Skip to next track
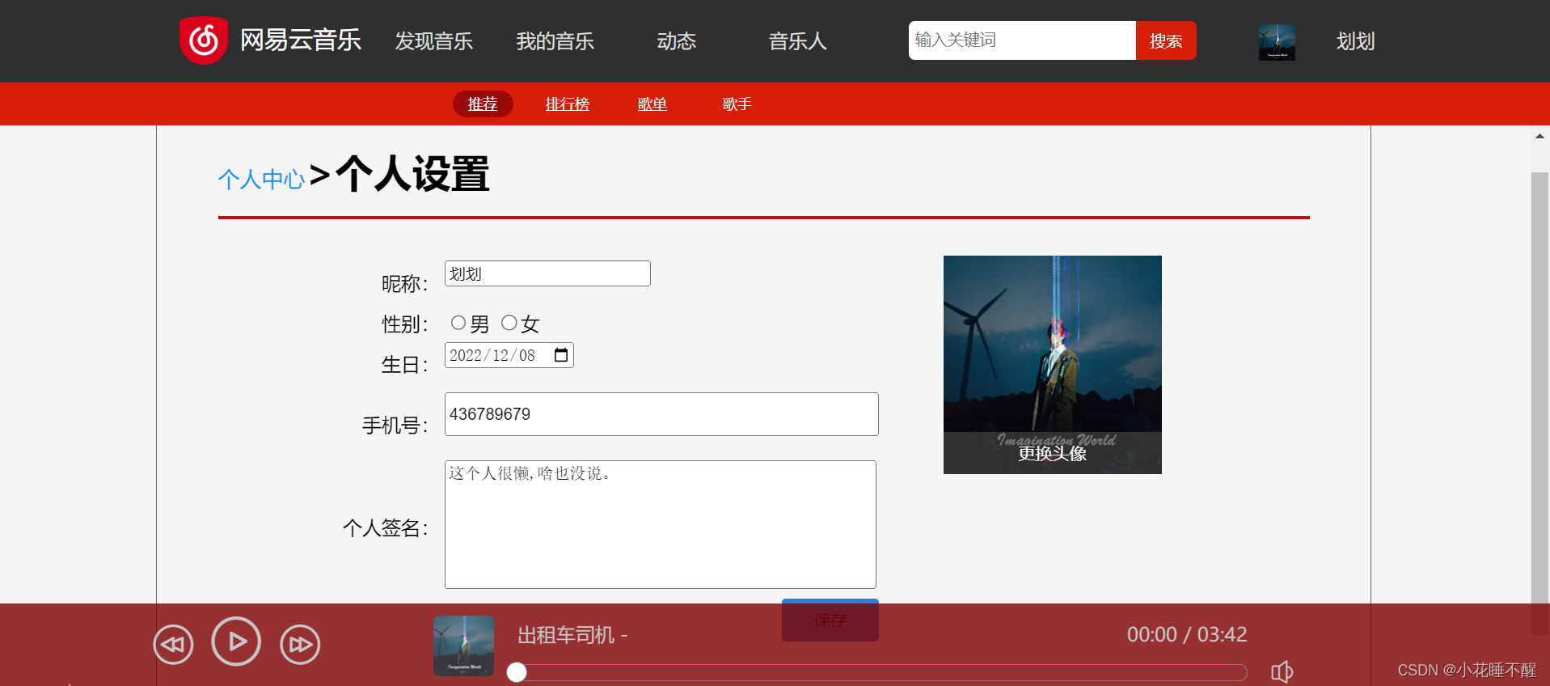The width and height of the screenshot is (1550, 686). click(300, 645)
